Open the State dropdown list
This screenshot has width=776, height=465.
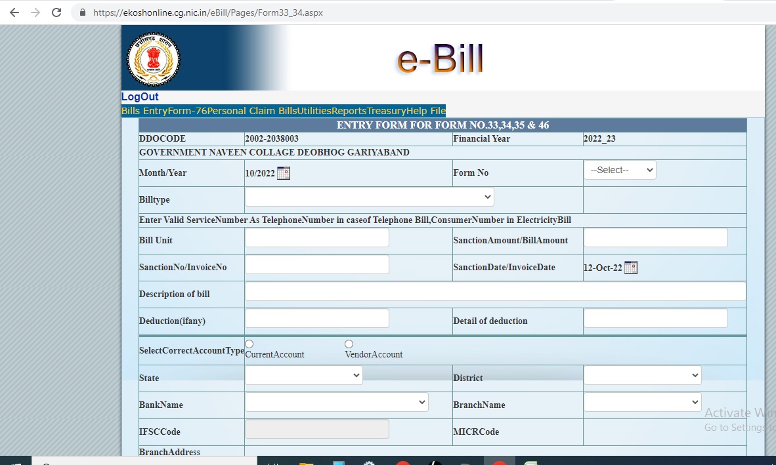pyautogui.click(x=303, y=375)
